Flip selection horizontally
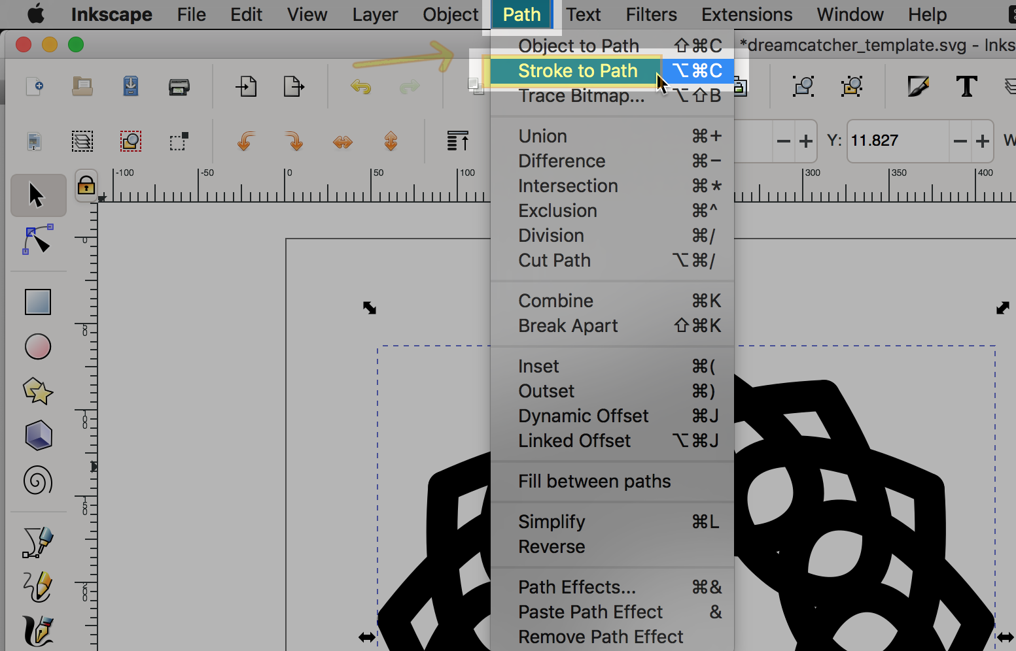Screen dimensions: 1016x651 tap(343, 141)
